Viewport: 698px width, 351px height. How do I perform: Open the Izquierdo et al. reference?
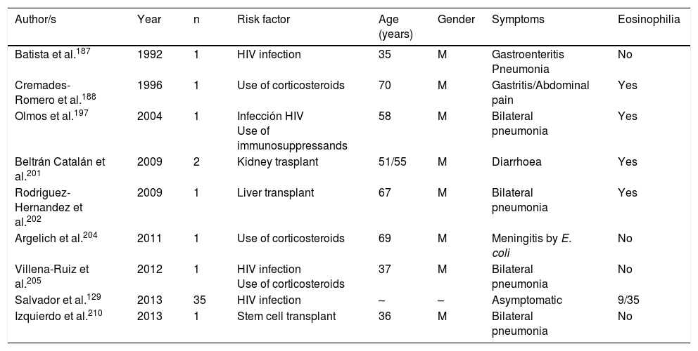[x=83, y=314]
